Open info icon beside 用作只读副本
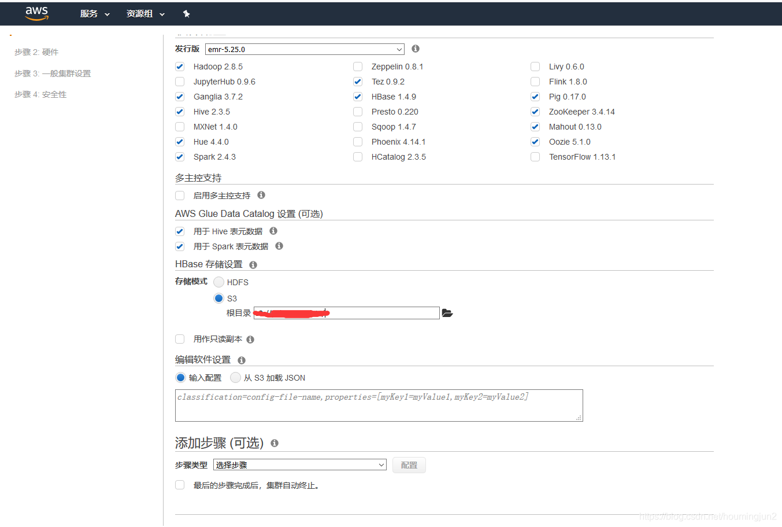Image resolution: width=782 pixels, height=527 pixels. (x=250, y=340)
